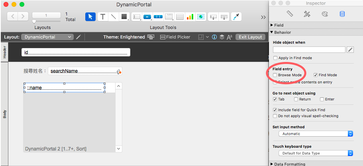Pick the Line drawing tool
Screen dimensions: 363x166
pos(114,17)
